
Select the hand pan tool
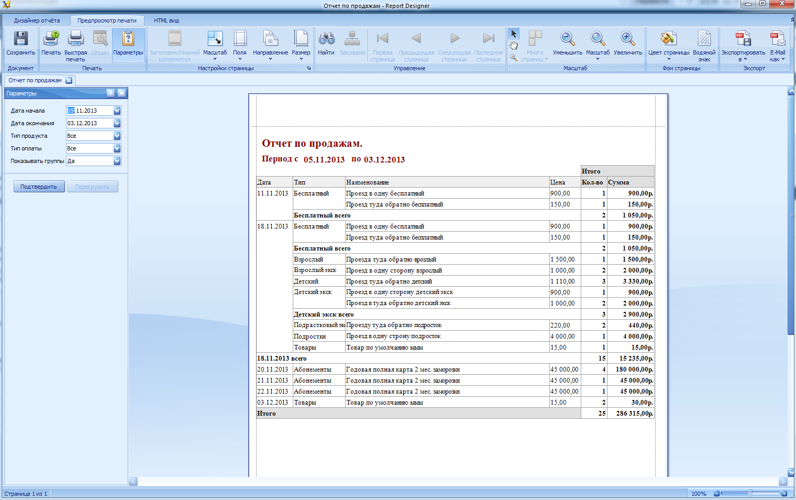click(x=514, y=46)
